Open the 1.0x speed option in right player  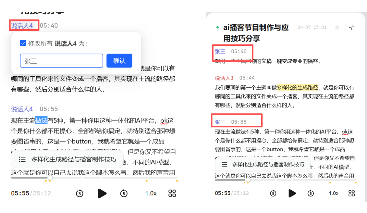click(334, 193)
